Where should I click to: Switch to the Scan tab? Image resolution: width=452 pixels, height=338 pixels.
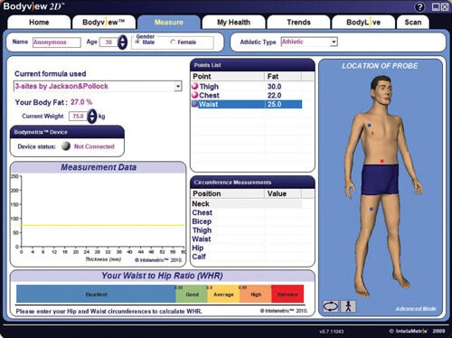(x=413, y=23)
